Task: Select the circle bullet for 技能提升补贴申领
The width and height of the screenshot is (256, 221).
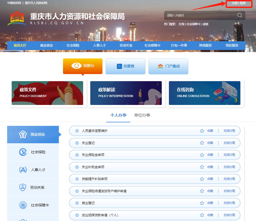Action: click(77, 179)
